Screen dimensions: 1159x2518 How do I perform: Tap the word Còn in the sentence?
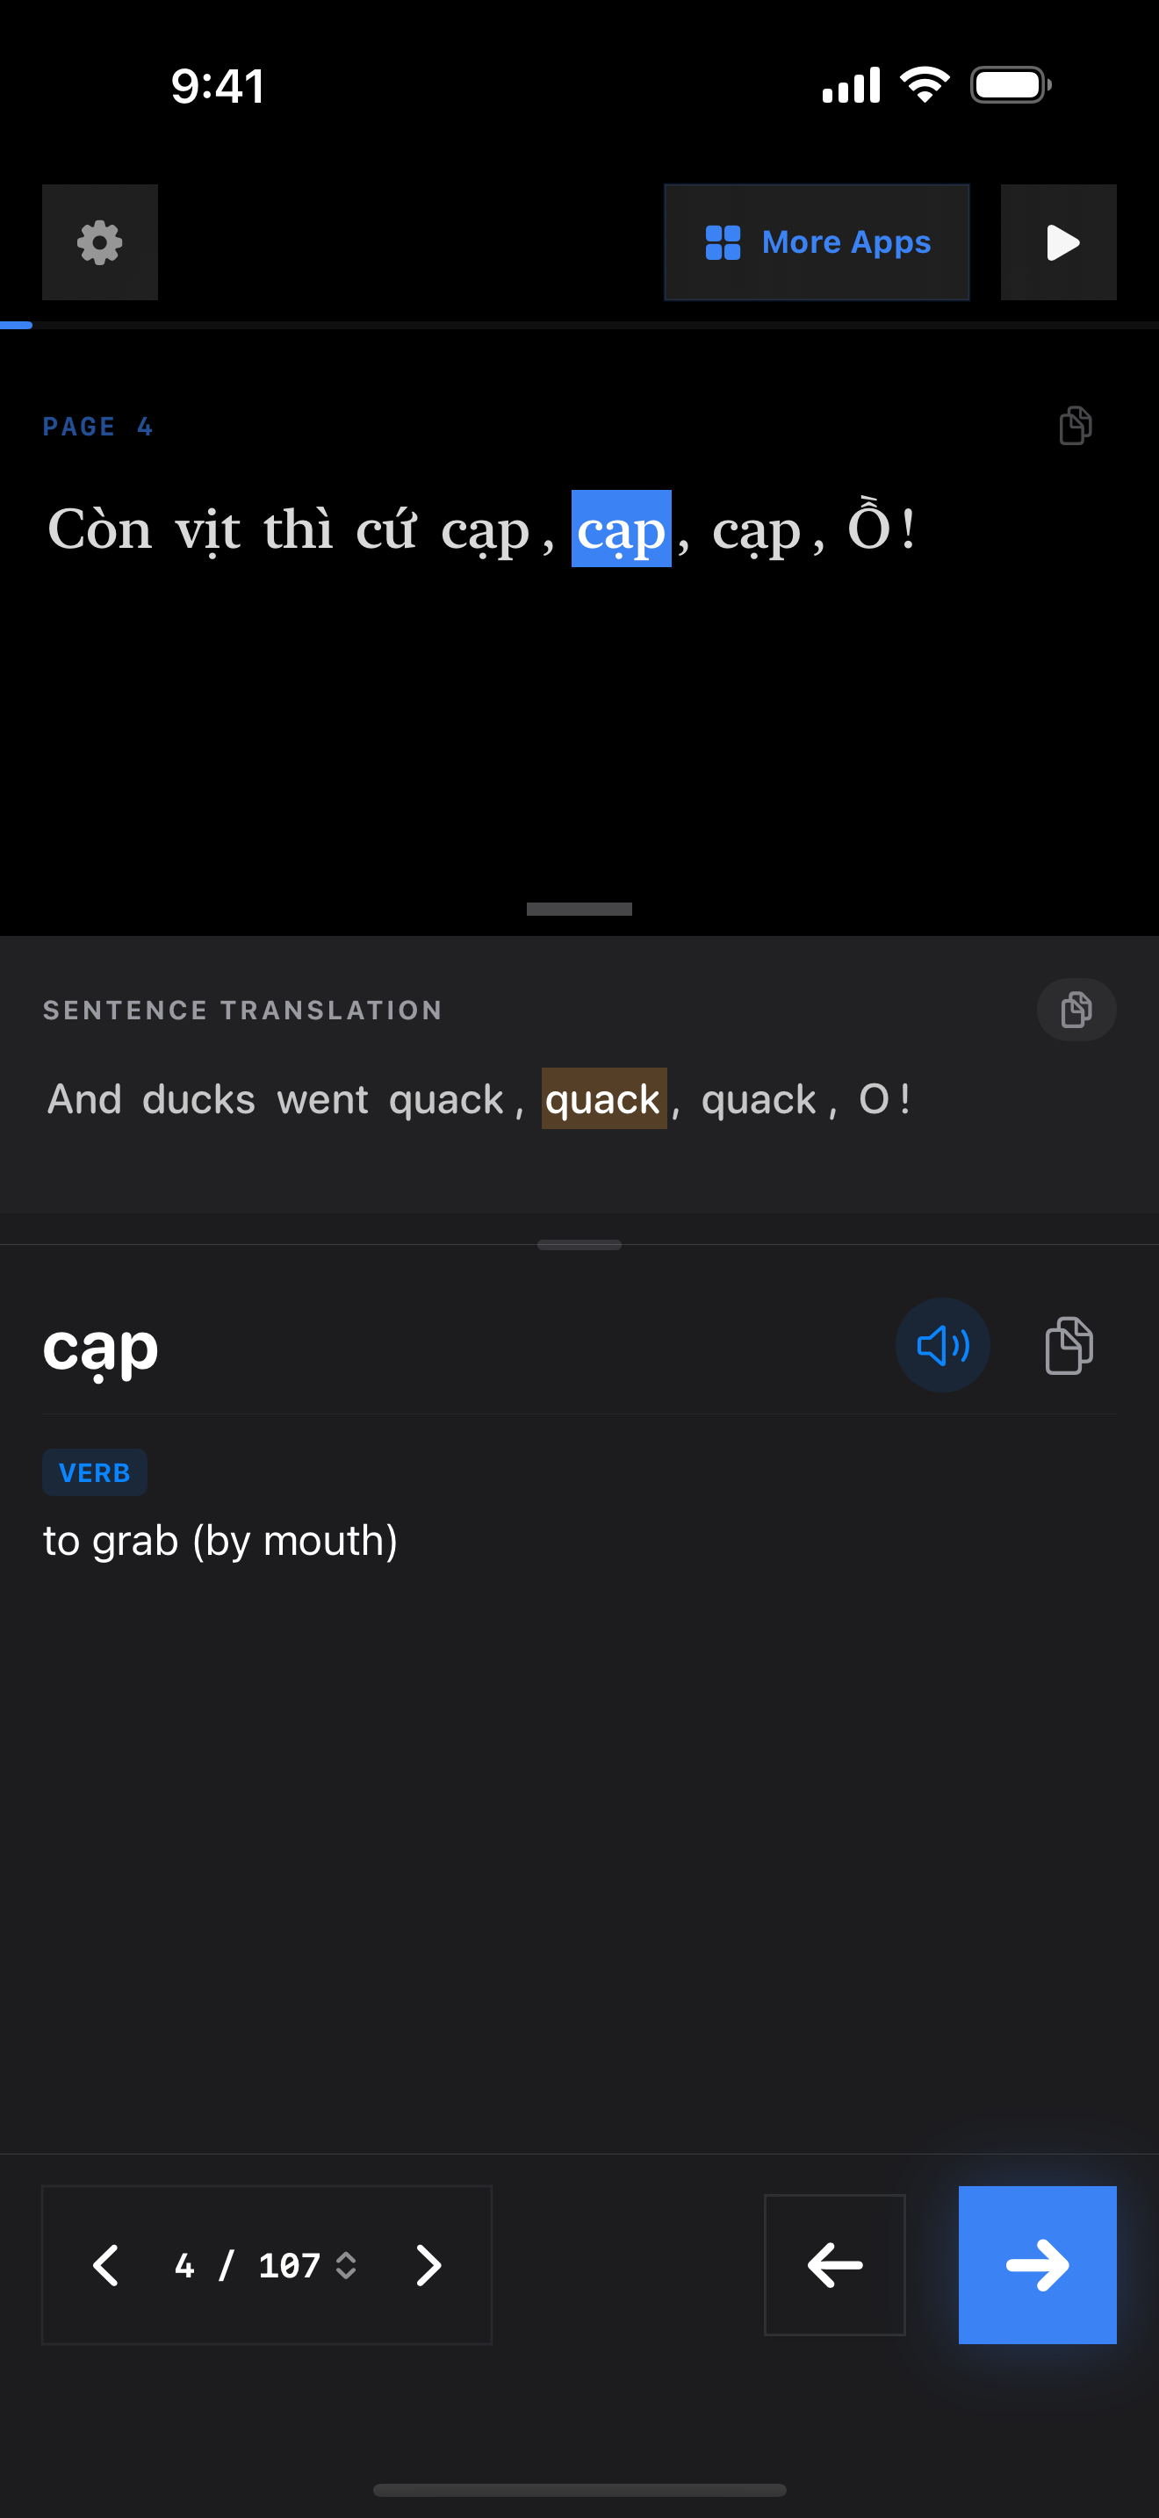coord(100,529)
